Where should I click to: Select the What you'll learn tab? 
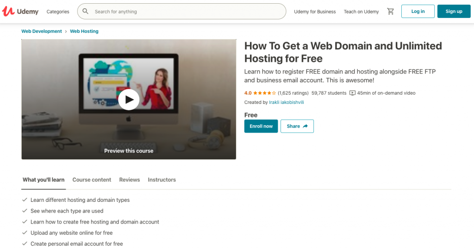point(44,180)
